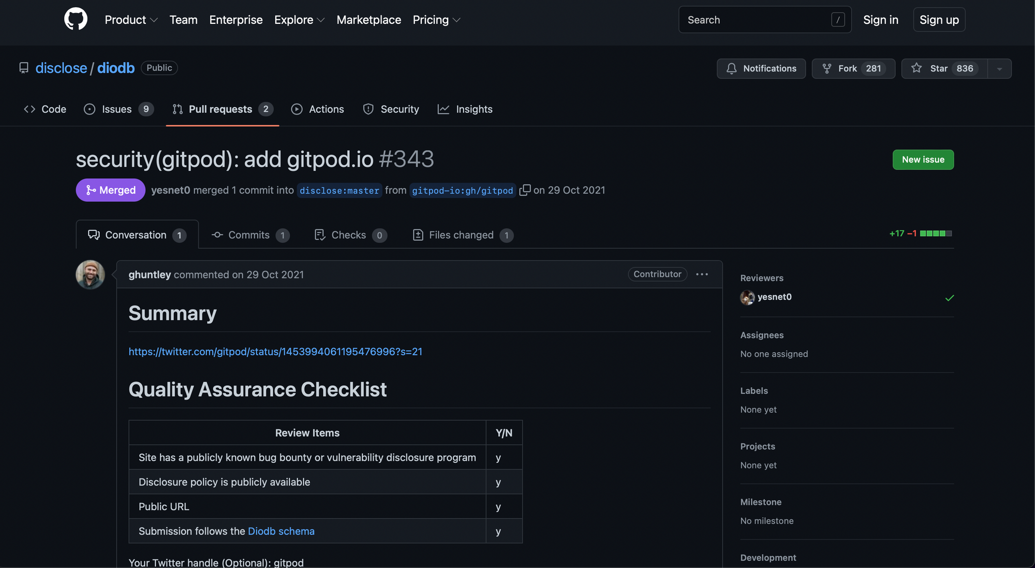Image resolution: width=1035 pixels, height=568 pixels.
Task: Open the Star lists dropdown arrow
Action: pos(999,68)
